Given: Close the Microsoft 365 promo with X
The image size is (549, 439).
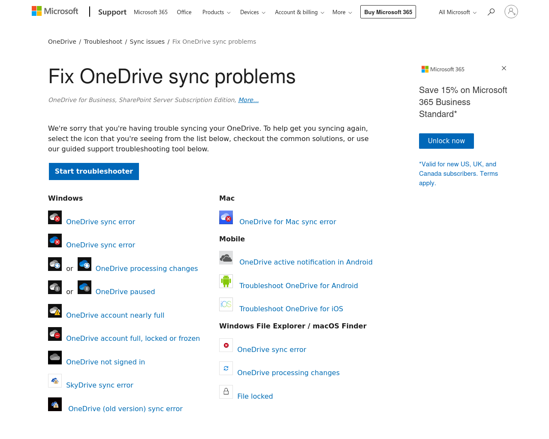Looking at the screenshot, I should tap(504, 68).
